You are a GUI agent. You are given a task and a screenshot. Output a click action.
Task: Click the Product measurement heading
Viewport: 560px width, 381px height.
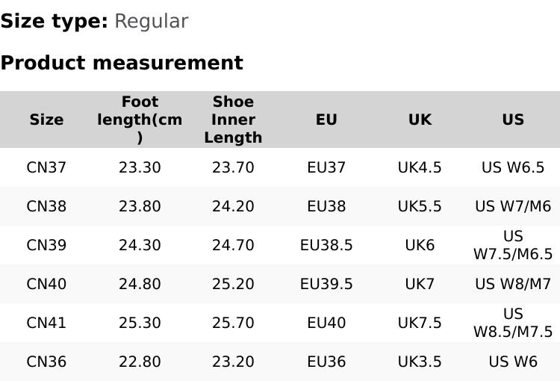[122, 63]
